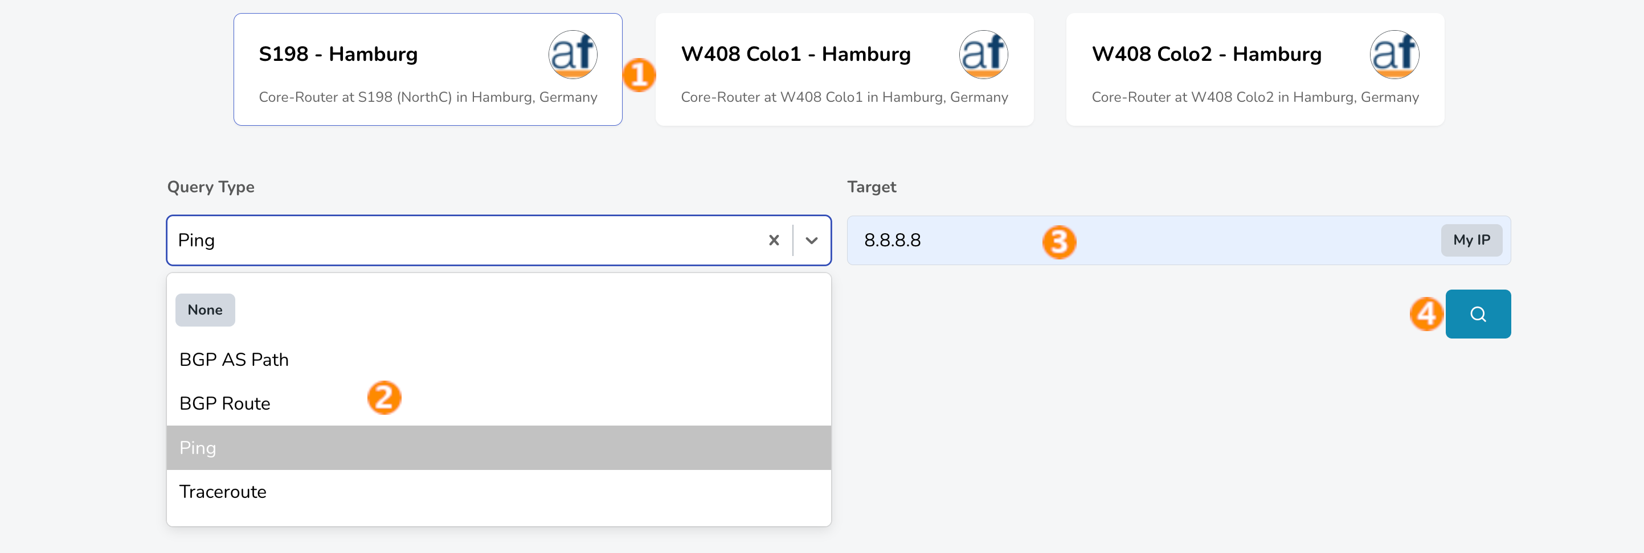Click the magnifier search submit button
The image size is (1644, 553).
point(1478,314)
